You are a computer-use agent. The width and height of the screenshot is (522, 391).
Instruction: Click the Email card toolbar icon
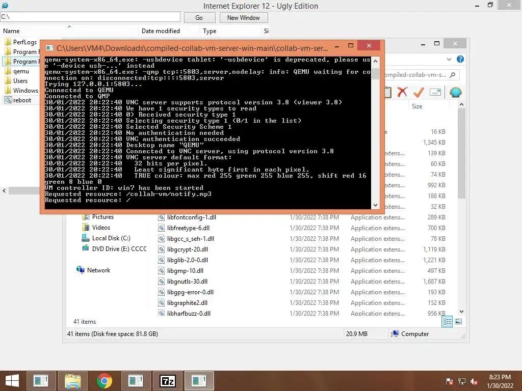click(435, 92)
